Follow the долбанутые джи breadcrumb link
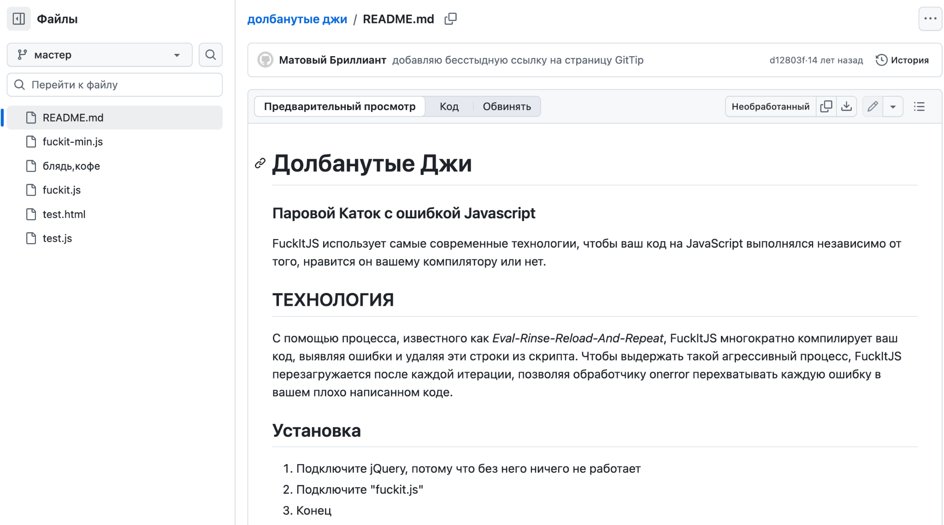944x525 pixels. 297,19
